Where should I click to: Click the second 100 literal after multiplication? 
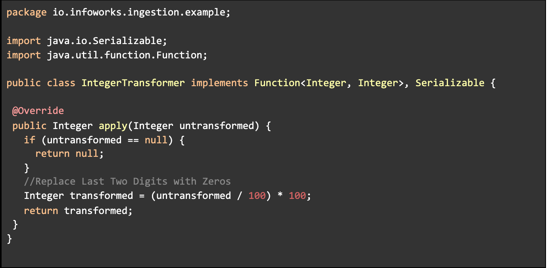tap(297, 196)
